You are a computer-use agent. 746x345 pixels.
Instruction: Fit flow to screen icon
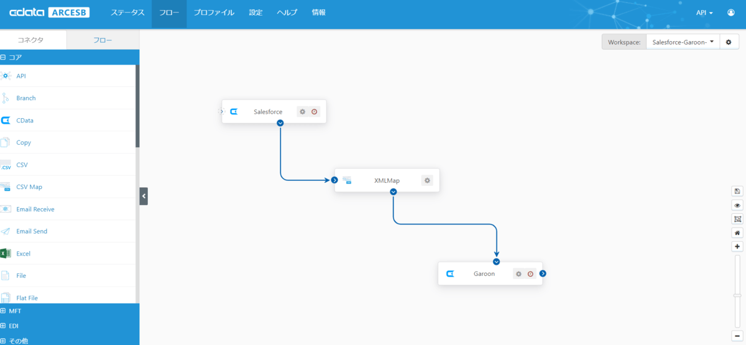click(738, 219)
